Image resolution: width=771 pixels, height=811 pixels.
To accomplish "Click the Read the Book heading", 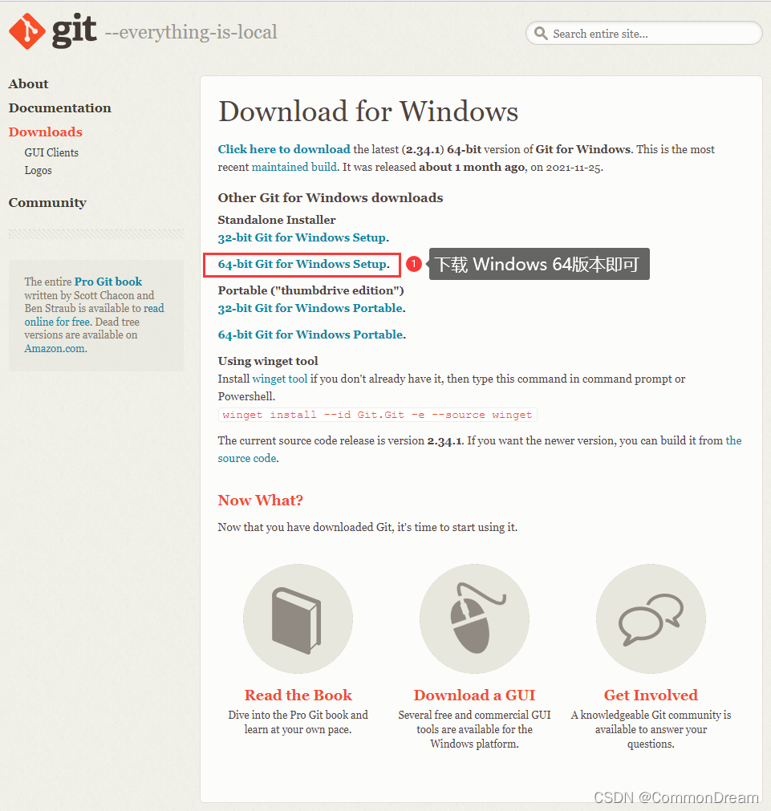I will (298, 695).
